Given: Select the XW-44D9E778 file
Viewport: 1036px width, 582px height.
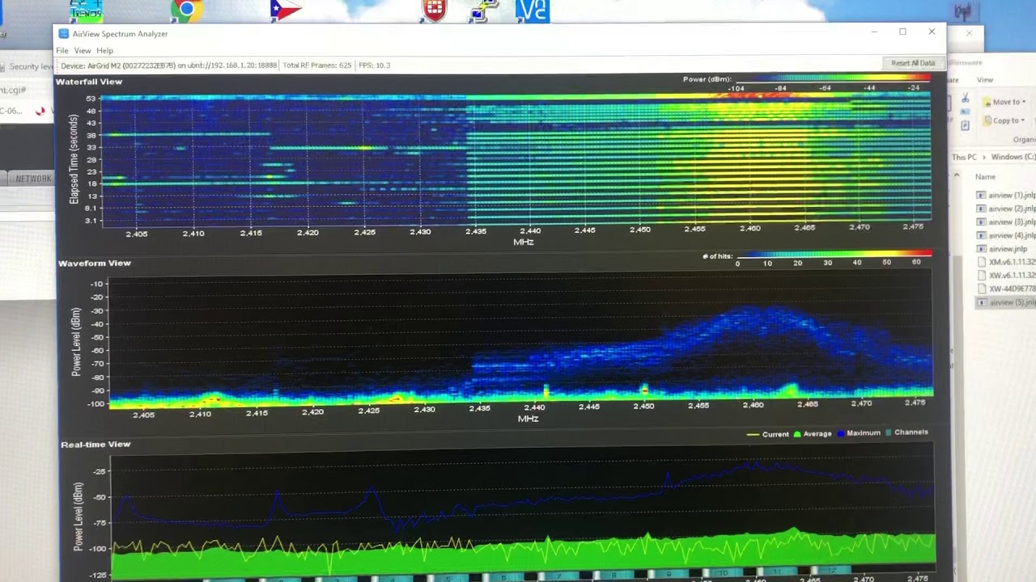Looking at the screenshot, I should point(1006,289).
